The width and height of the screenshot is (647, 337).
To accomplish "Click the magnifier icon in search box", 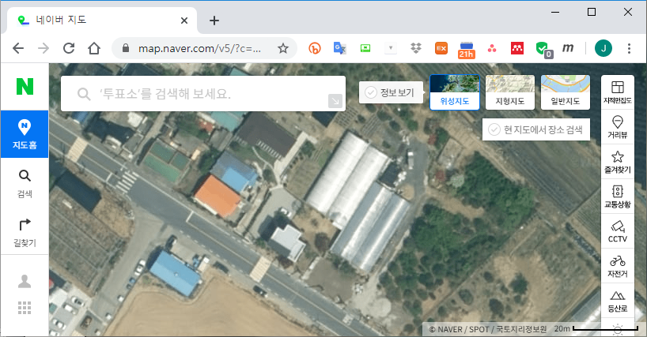I will point(84,94).
